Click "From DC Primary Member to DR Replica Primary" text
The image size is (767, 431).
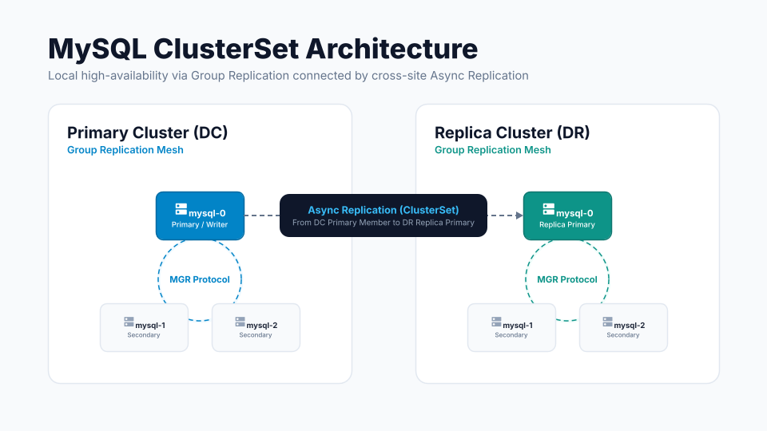383,223
